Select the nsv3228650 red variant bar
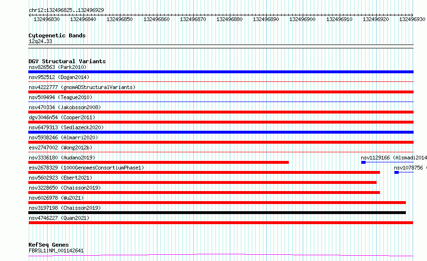Screen dimensions: 427x261 [x=204, y=193]
